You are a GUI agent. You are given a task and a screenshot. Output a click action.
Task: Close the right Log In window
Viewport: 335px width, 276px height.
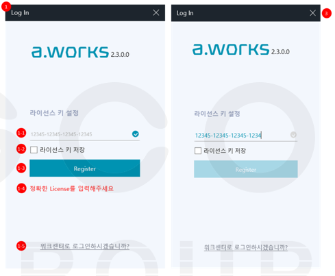(312, 13)
